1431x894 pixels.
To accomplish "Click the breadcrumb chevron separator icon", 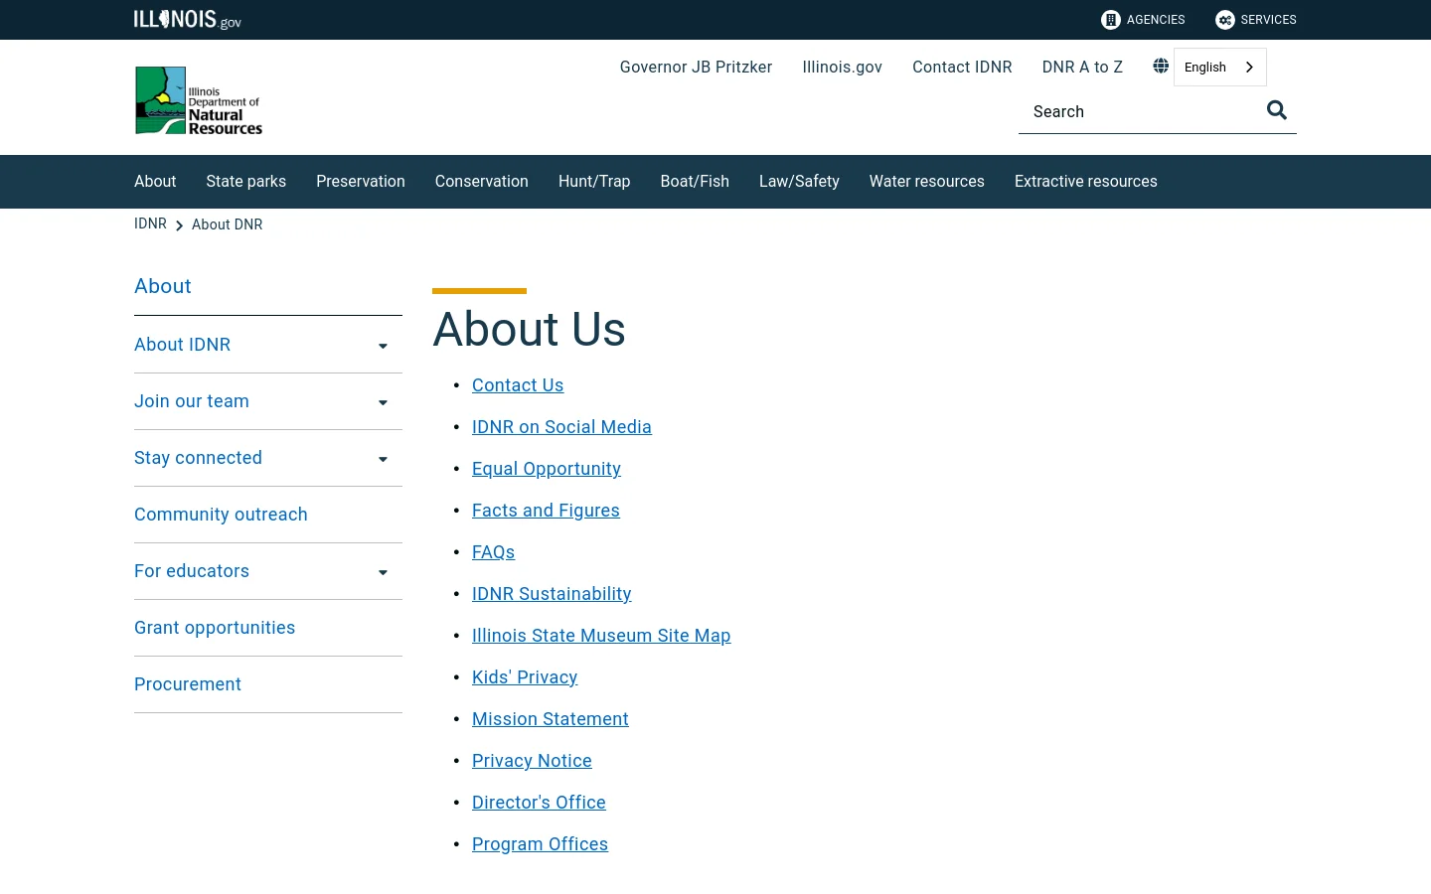I will click(x=179, y=225).
